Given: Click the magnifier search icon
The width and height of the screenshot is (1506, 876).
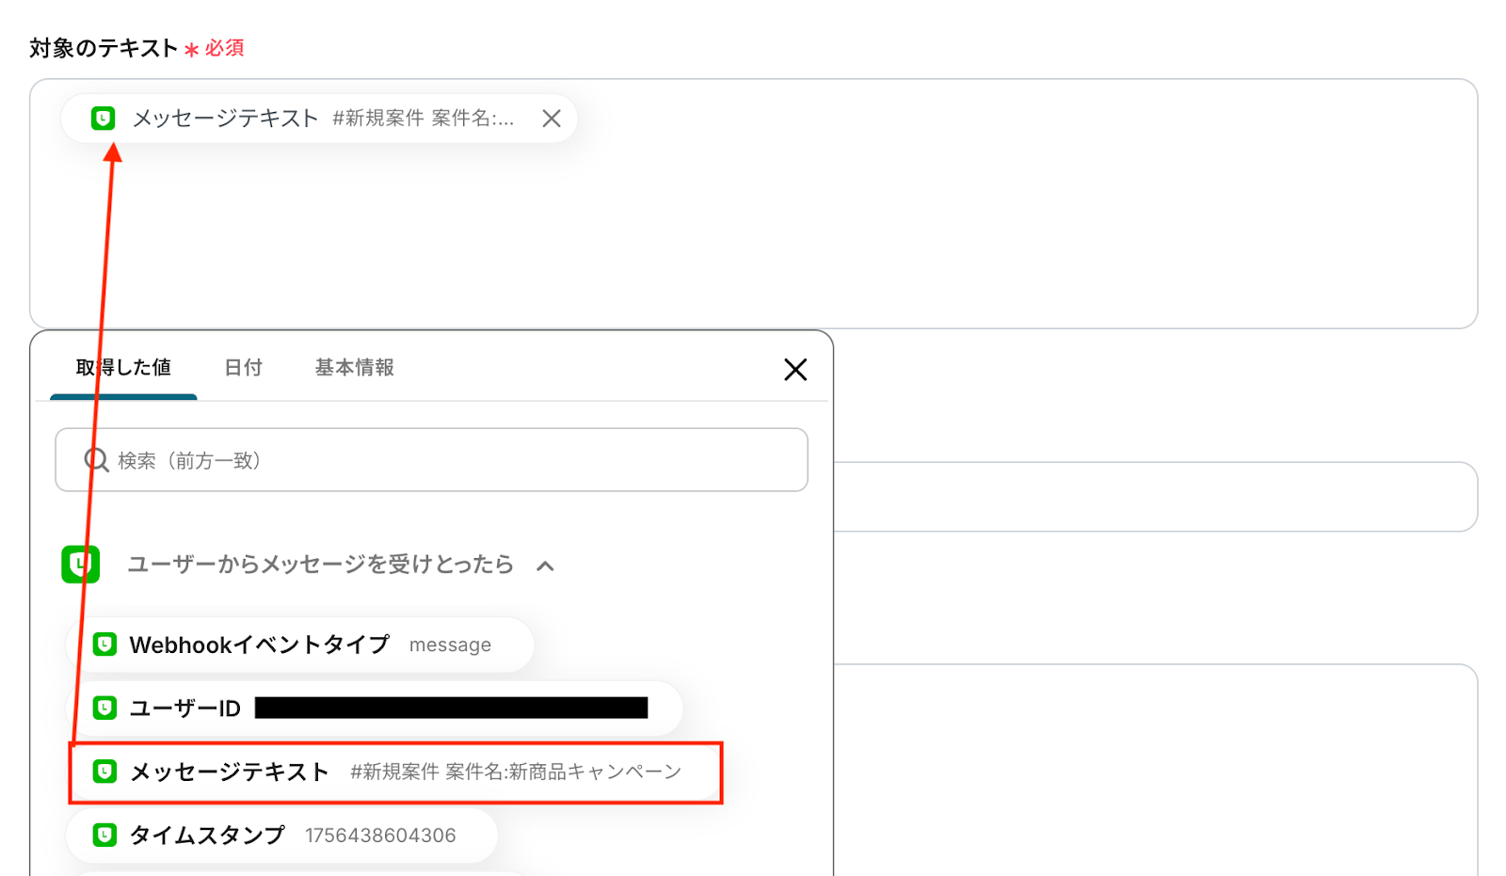Looking at the screenshot, I should pos(96,460).
